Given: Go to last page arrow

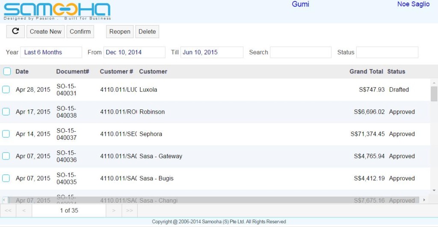Looking at the screenshot, I should coord(130,210).
